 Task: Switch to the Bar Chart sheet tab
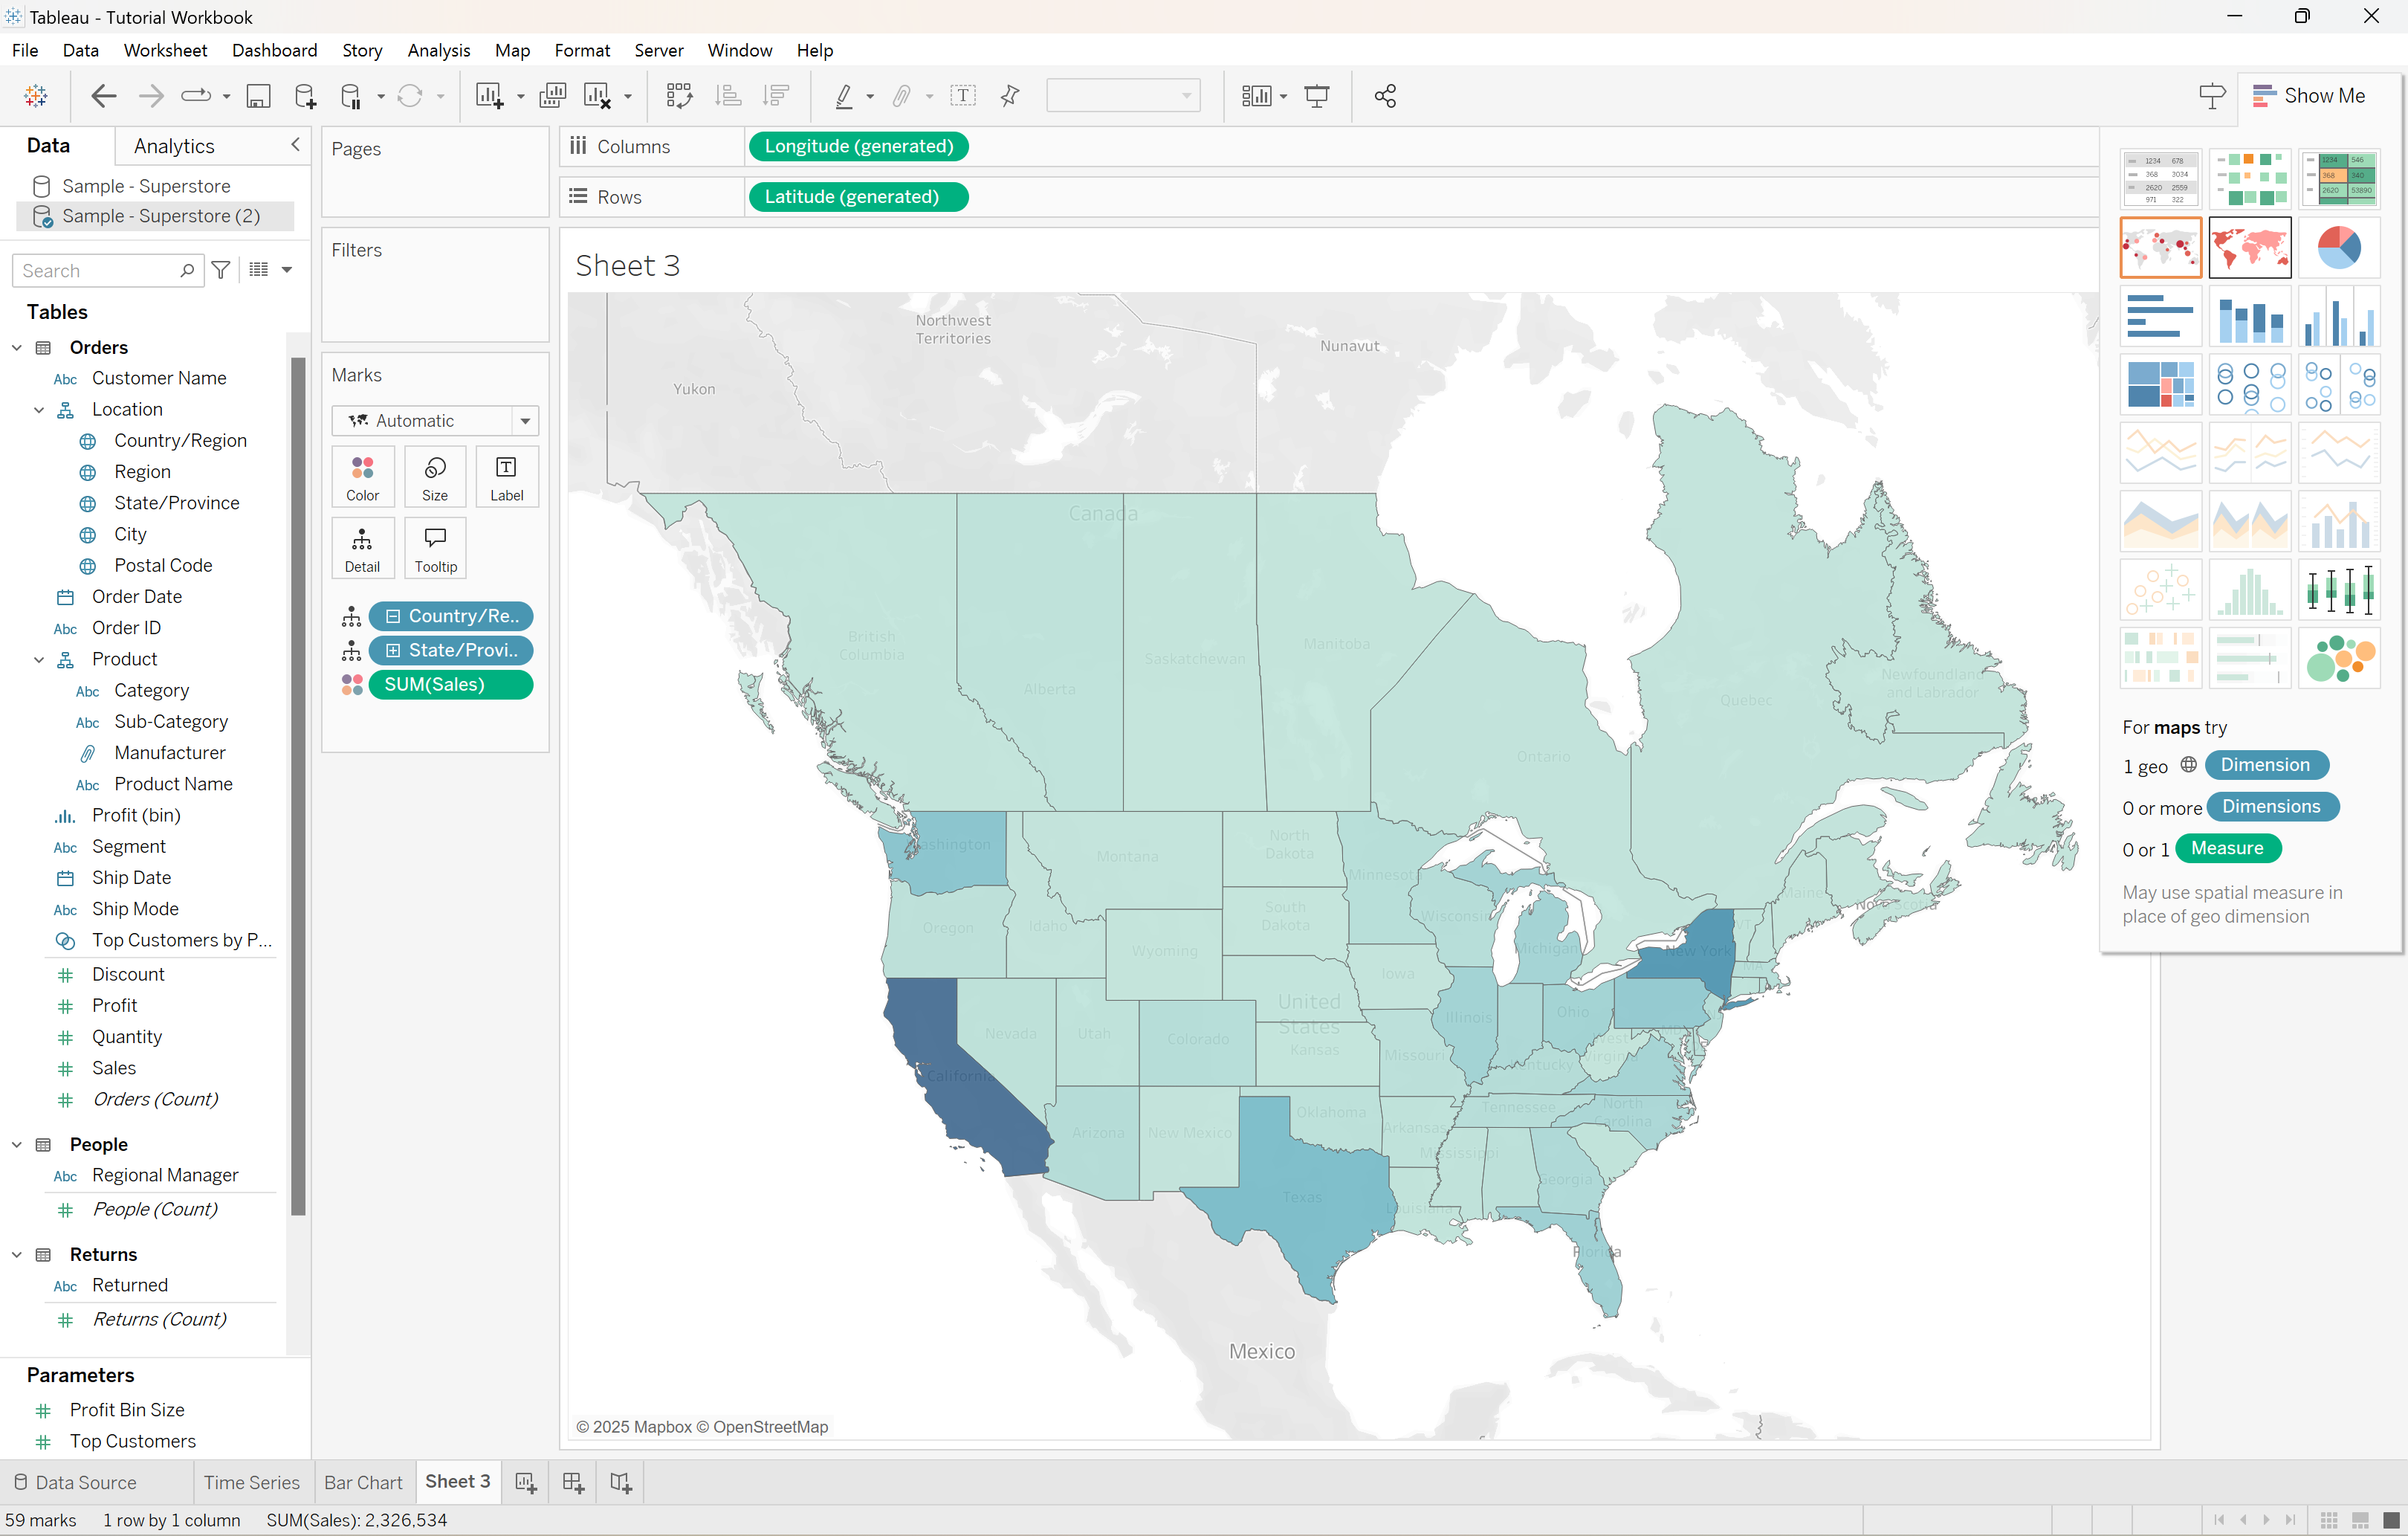pyautogui.click(x=363, y=1482)
